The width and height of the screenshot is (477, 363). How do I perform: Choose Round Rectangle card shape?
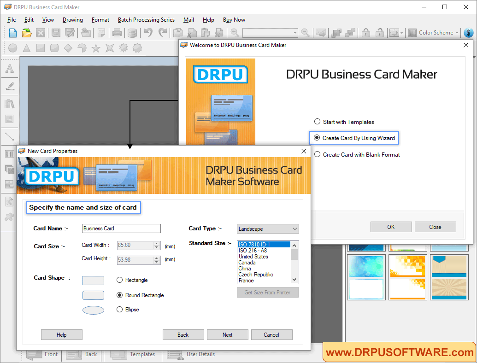point(140,295)
